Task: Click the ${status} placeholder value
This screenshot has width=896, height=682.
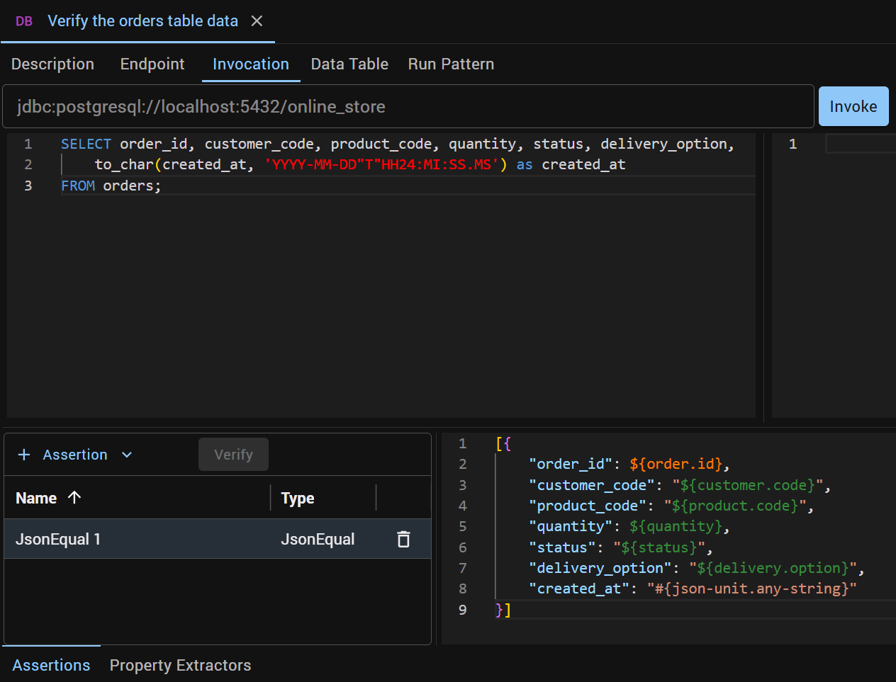Action: tap(659, 547)
